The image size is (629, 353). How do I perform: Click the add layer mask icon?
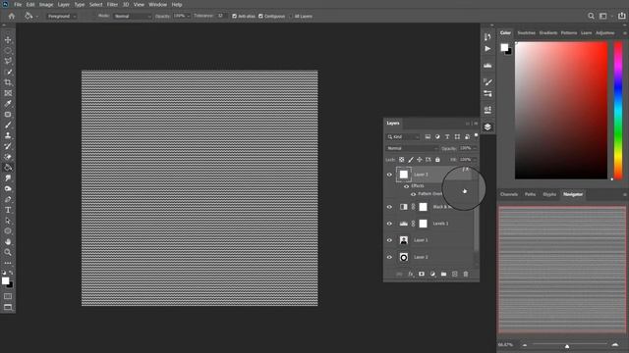click(422, 275)
